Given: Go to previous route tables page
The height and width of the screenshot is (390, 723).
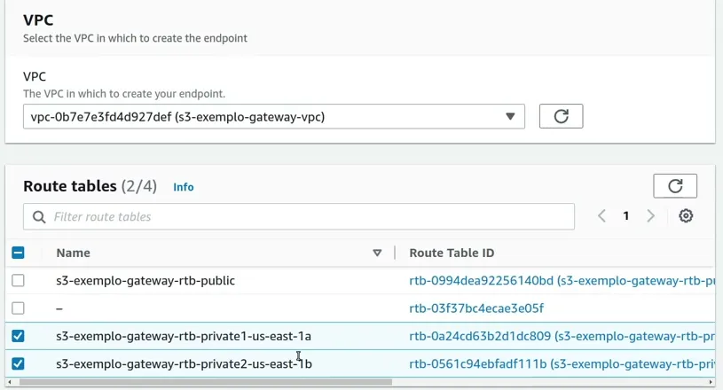Looking at the screenshot, I should (601, 215).
